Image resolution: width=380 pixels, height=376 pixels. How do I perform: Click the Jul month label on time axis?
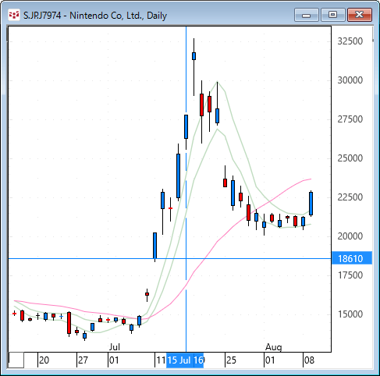(115, 347)
